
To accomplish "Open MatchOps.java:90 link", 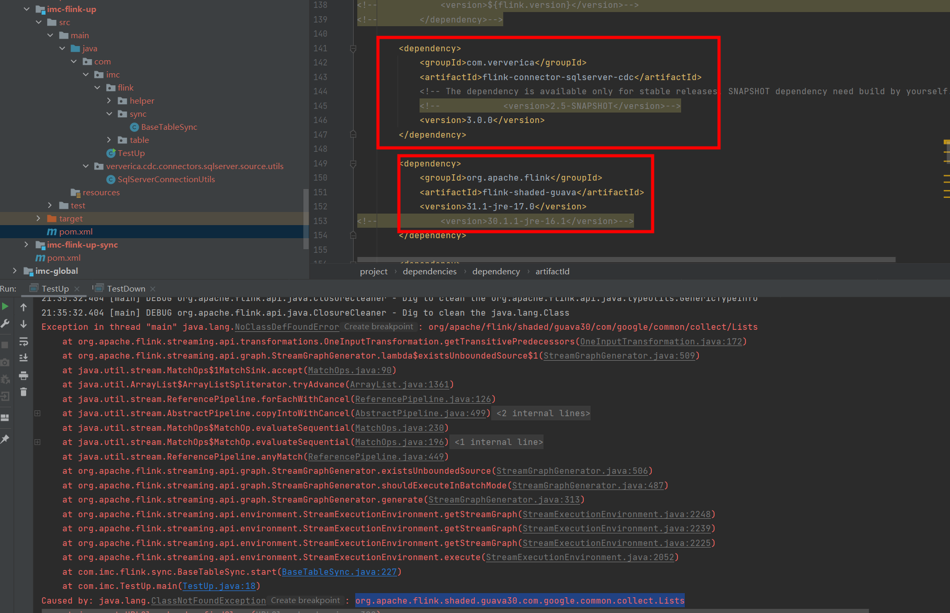I will pos(349,370).
